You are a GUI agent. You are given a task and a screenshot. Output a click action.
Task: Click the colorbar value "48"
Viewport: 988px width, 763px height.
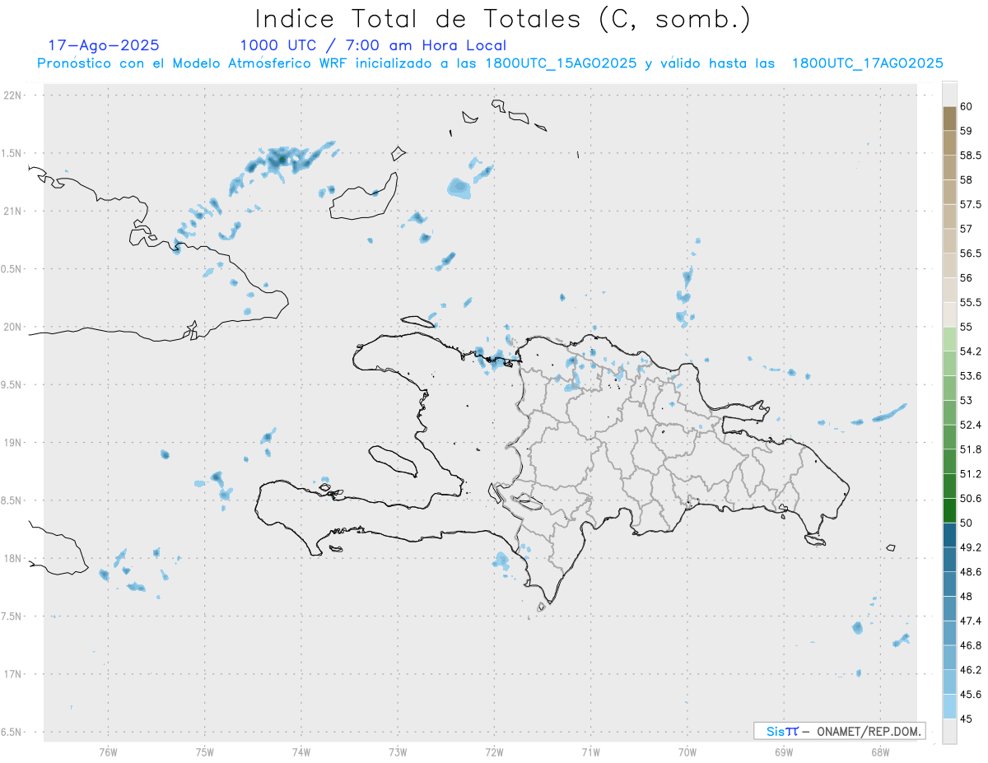pyautogui.click(x=967, y=596)
